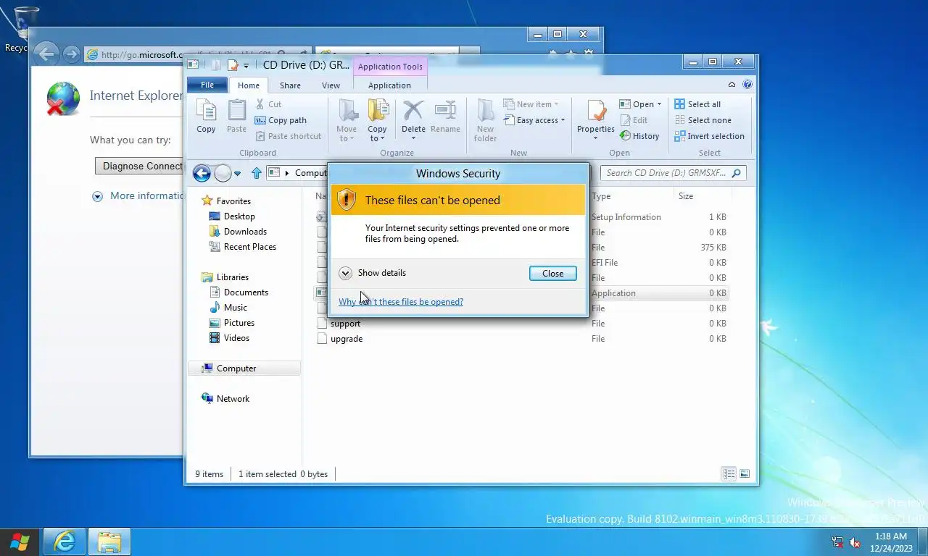This screenshot has width=928, height=556.
Task: Expand More information in Internet Explorer
Action: pyautogui.click(x=138, y=195)
